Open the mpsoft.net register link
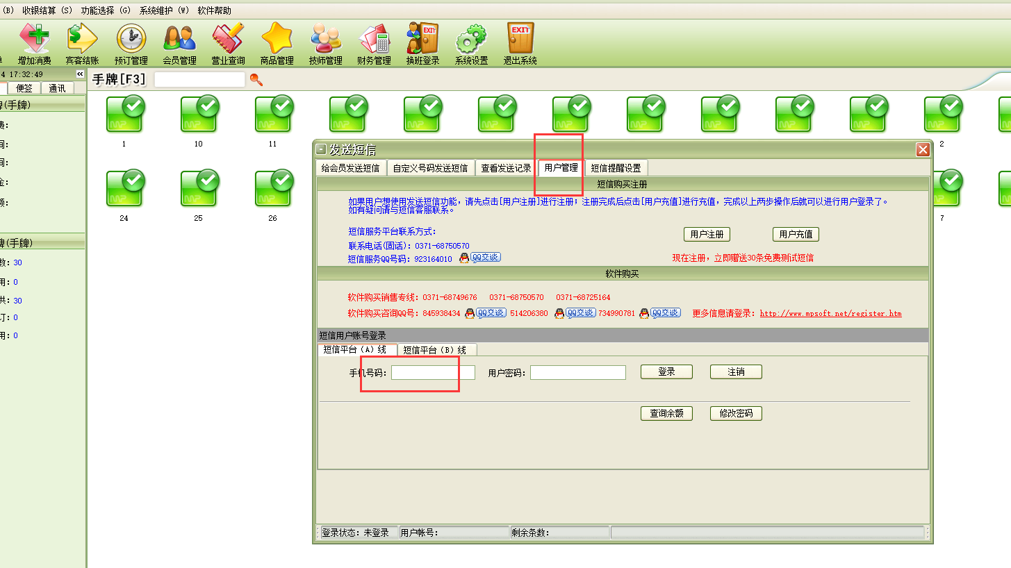Image resolution: width=1011 pixels, height=568 pixels. (830, 314)
